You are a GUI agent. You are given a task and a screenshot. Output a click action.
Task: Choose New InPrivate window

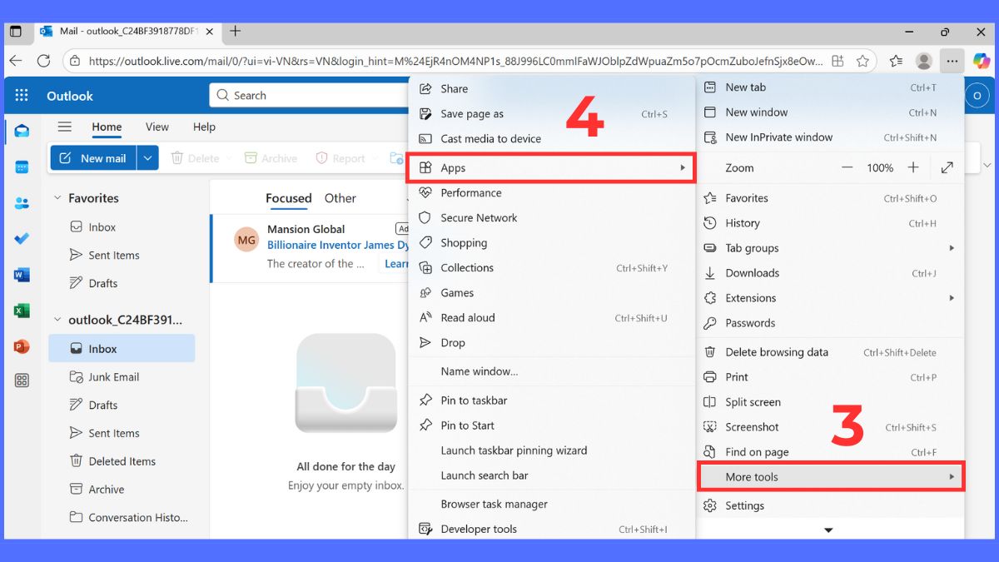click(x=830, y=137)
